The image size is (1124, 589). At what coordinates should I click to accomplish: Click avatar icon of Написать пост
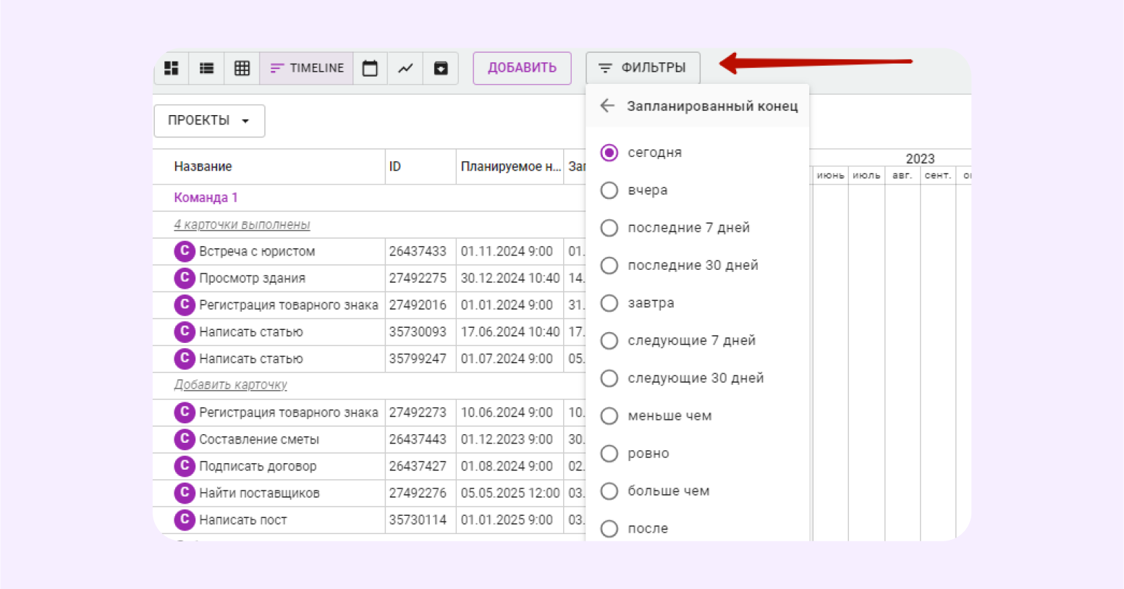185,520
